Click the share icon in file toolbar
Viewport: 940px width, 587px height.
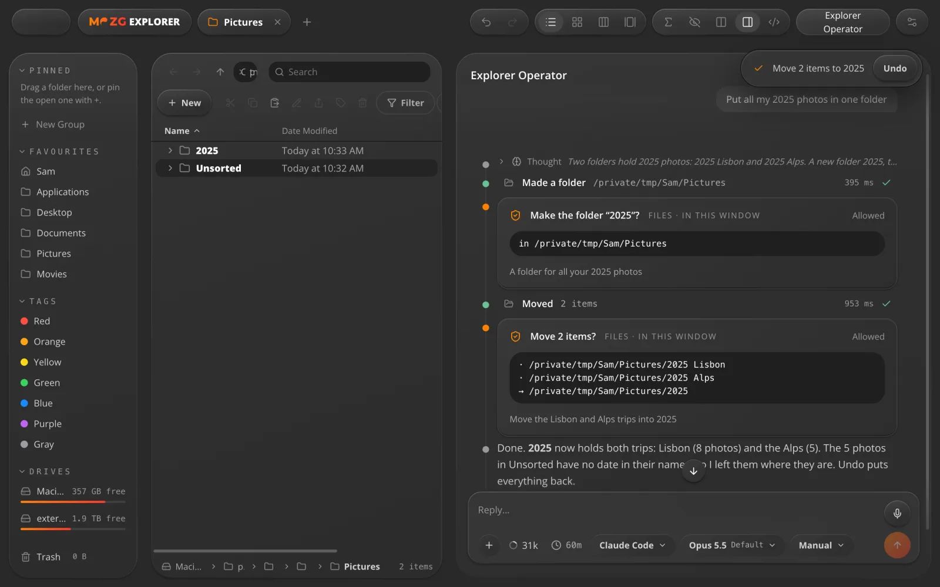click(x=318, y=103)
